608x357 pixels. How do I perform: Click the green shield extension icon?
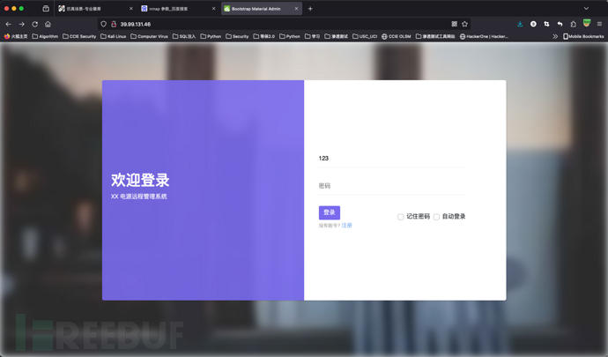(587, 23)
